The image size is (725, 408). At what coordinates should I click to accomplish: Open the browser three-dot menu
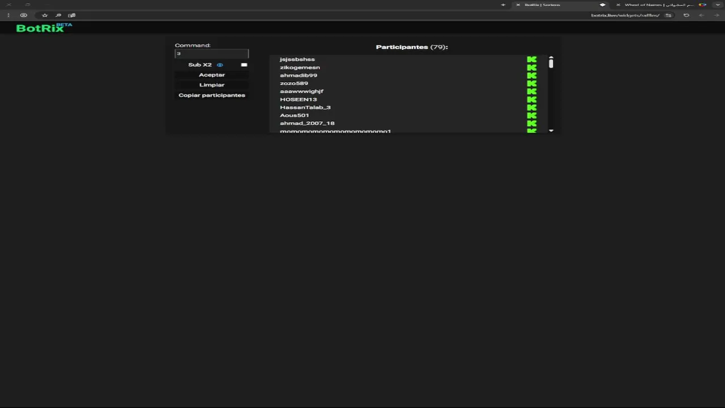(x=8, y=15)
